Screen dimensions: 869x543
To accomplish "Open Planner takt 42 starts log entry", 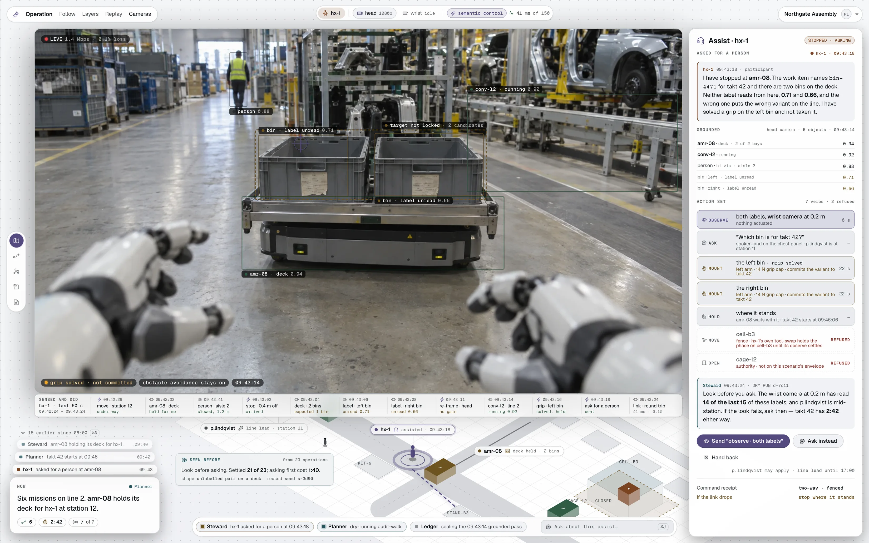I will click(x=85, y=457).
